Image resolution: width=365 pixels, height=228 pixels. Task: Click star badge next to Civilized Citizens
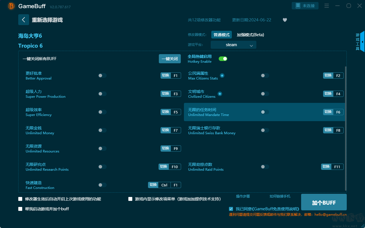tap(220, 94)
